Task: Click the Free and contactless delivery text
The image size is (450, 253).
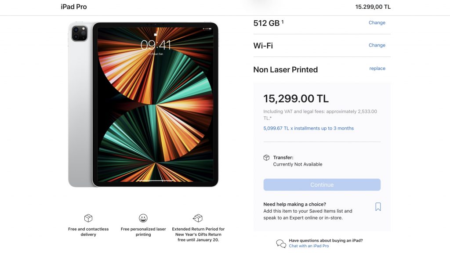Action: coord(88,232)
